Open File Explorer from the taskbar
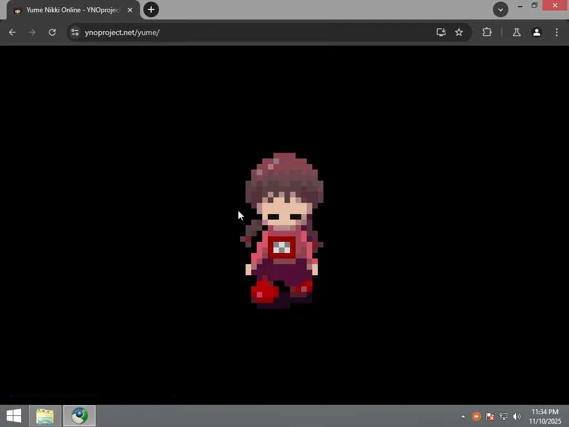Screen dimensions: 569x427 click(45, 416)
